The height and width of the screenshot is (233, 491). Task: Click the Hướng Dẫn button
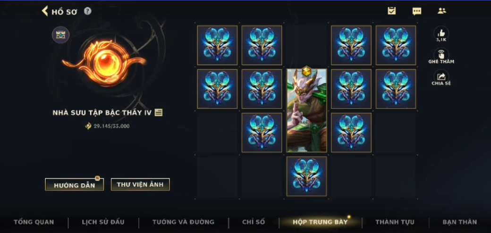point(74,185)
